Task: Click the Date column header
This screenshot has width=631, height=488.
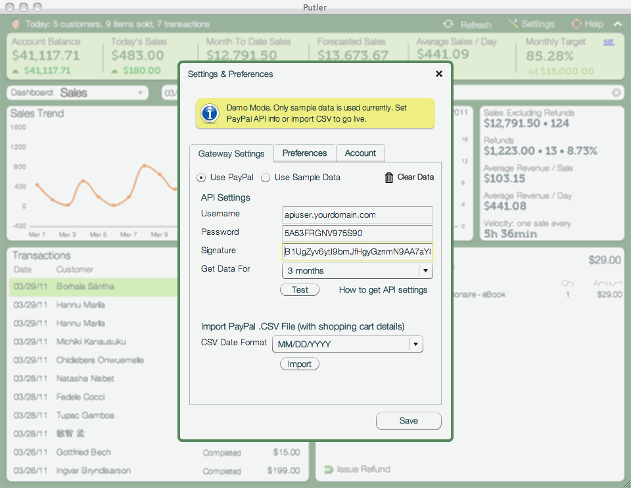Action: click(22, 270)
